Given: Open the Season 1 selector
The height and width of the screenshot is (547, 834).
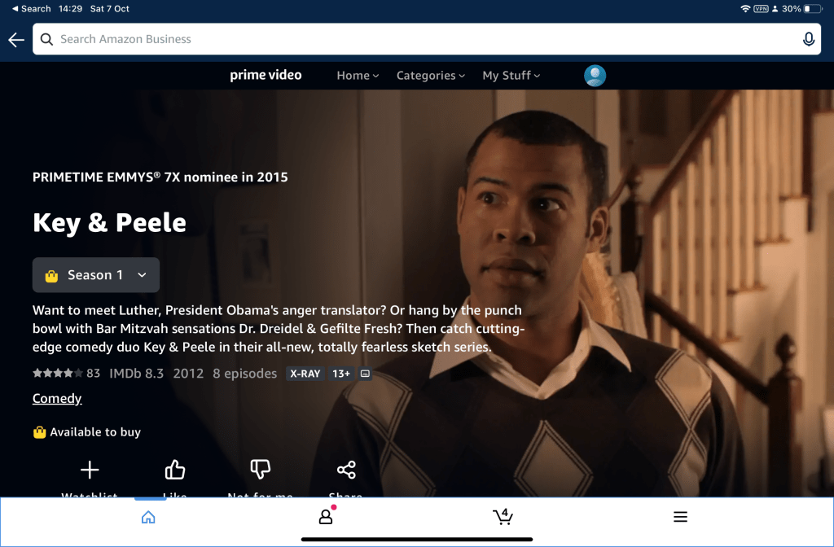Looking at the screenshot, I should tap(96, 275).
